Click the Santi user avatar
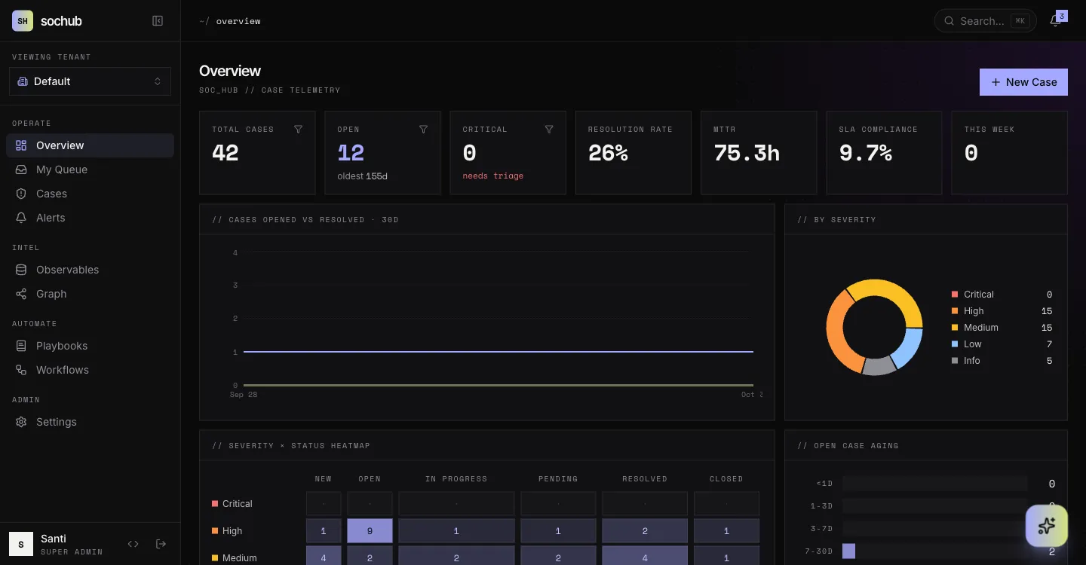This screenshot has width=1086, height=565. coord(21,544)
